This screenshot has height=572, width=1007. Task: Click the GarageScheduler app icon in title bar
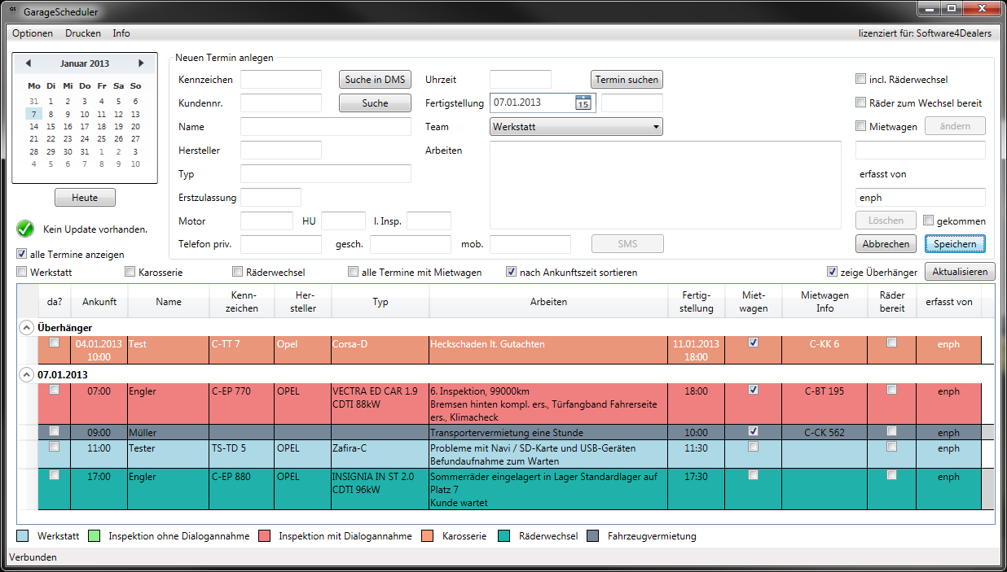[13, 9]
